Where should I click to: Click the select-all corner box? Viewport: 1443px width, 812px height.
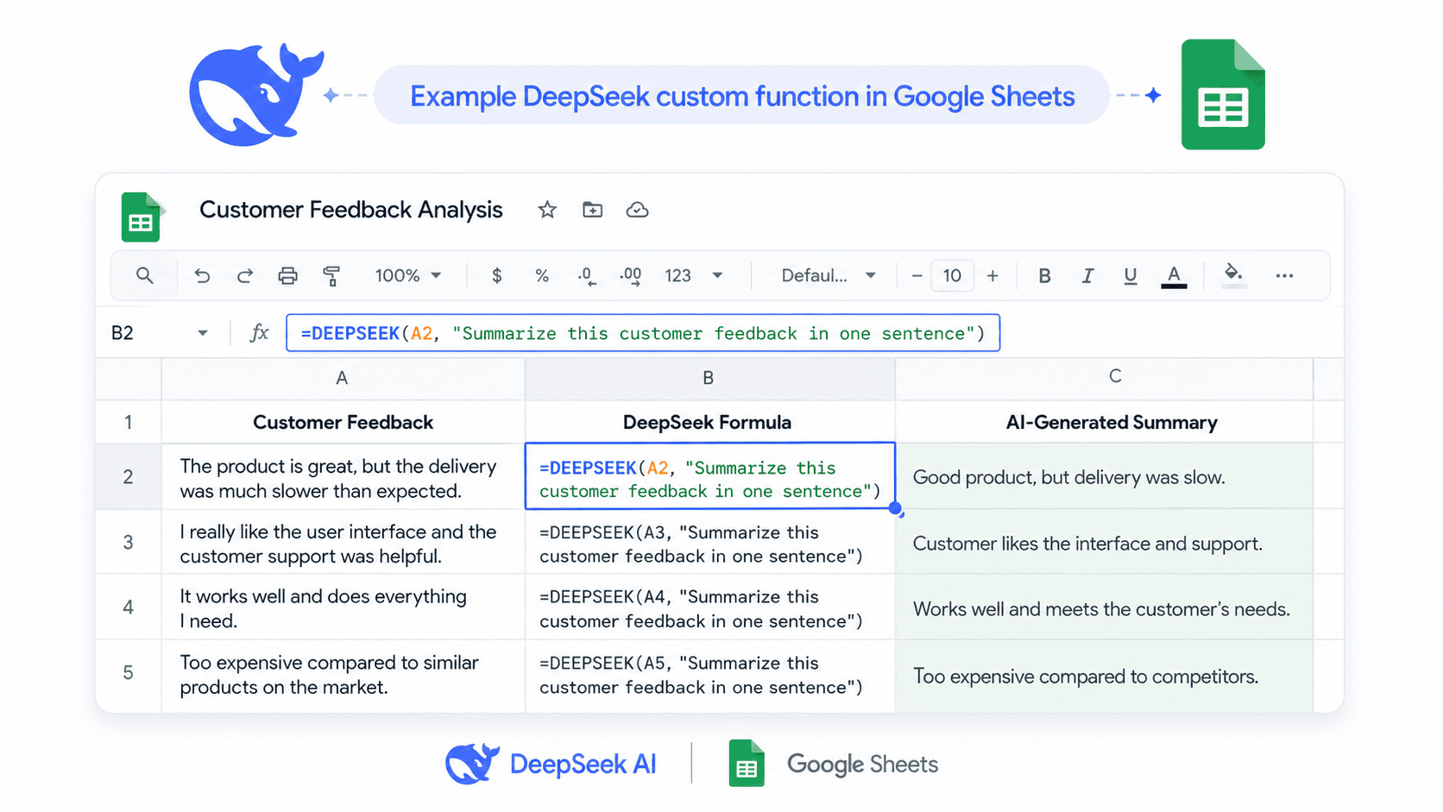pos(128,379)
